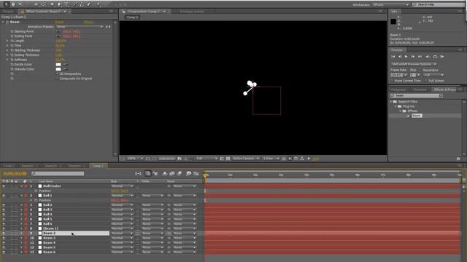Click RAM preview button

point(442,57)
